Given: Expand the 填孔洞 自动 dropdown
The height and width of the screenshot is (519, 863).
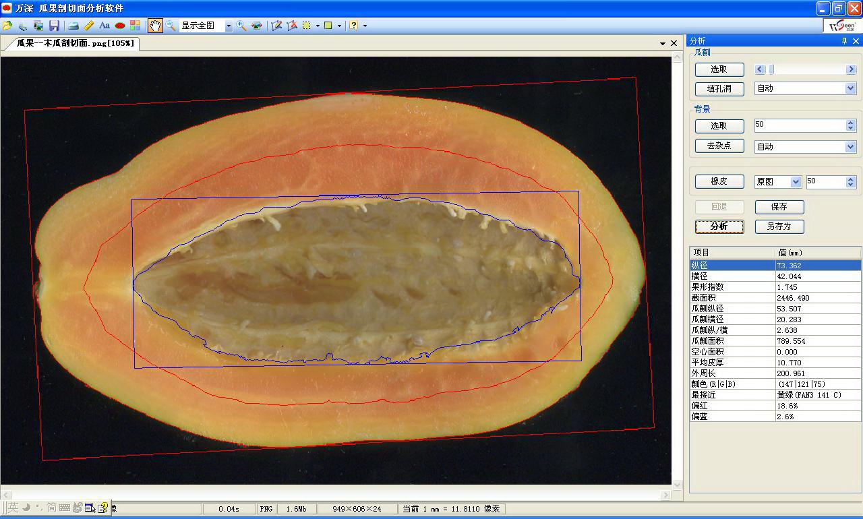Looking at the screenshot, I should 850,88.
